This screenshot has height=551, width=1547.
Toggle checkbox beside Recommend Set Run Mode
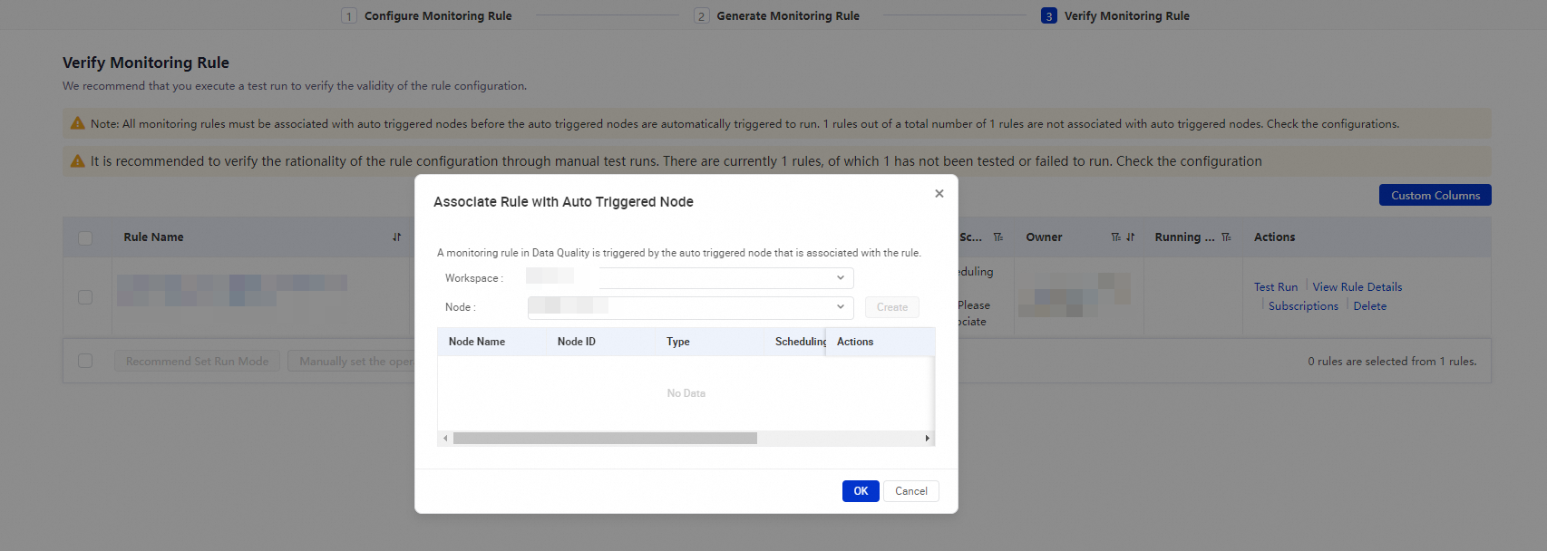(x=85, y=361)
